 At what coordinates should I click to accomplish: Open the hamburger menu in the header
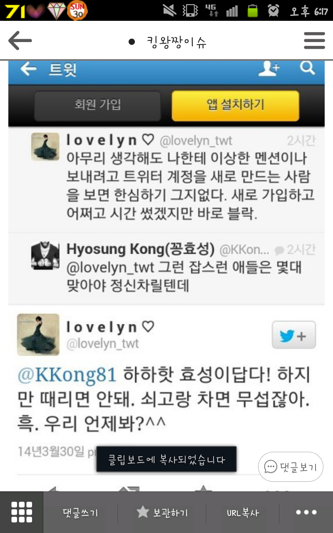tap(314, 41)
